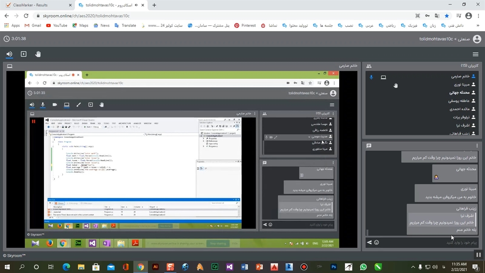
Task: Click the media player icon in Skyroom toolbar
Action: 23,54
